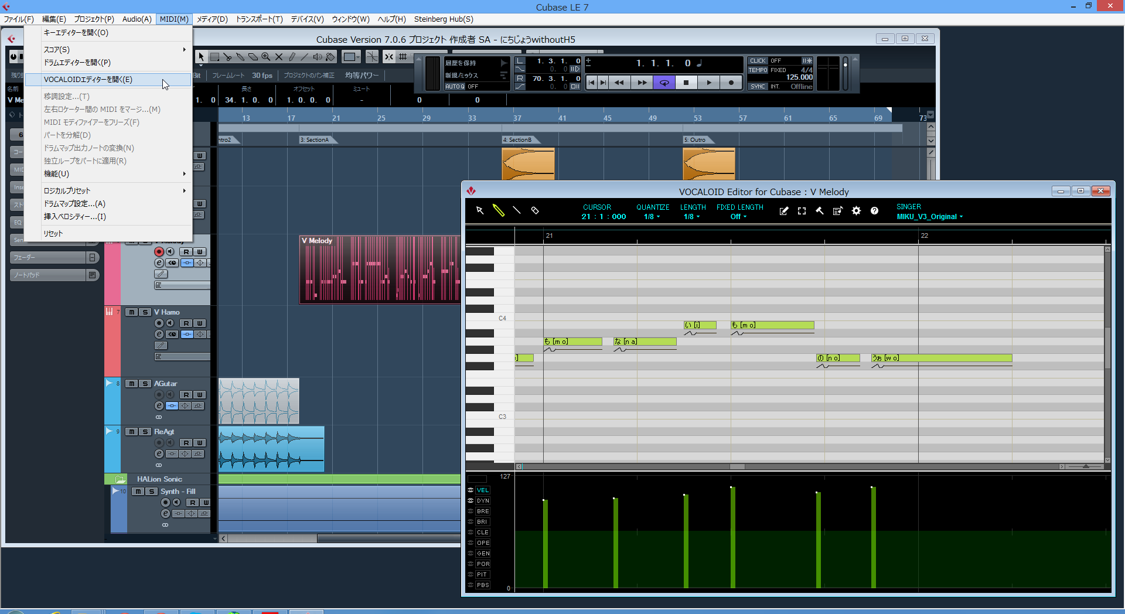This screenshot has height=614, width=1125.
Task: Select the Cubase glue tool
Action: point(240,57)
